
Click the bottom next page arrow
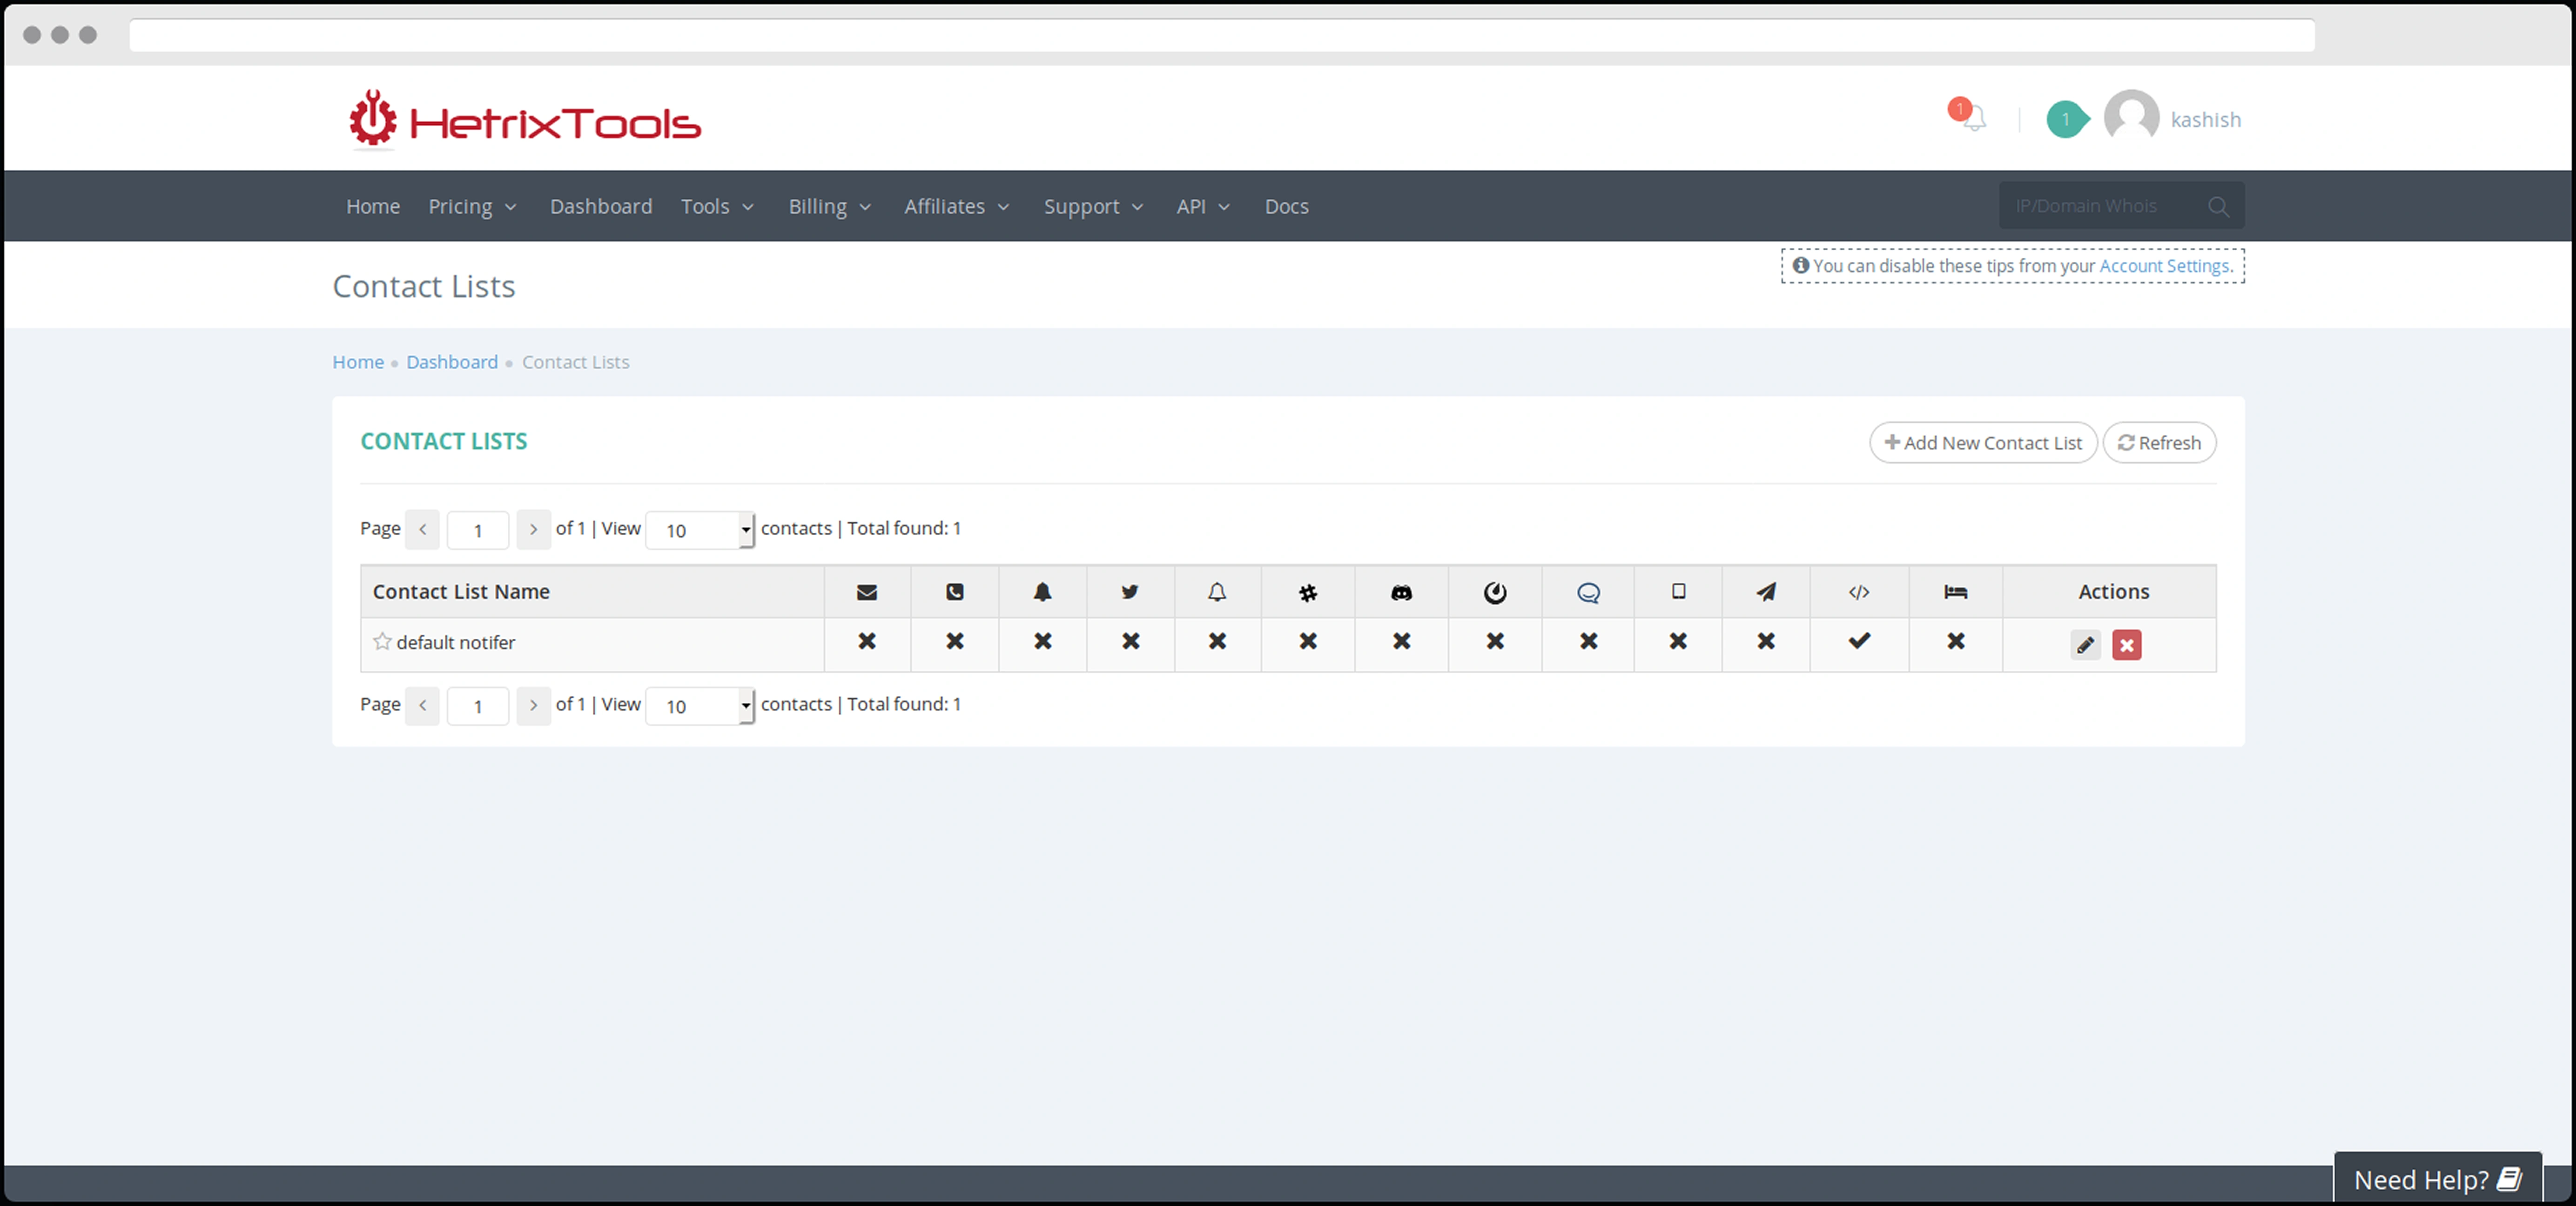click(533, 705)
